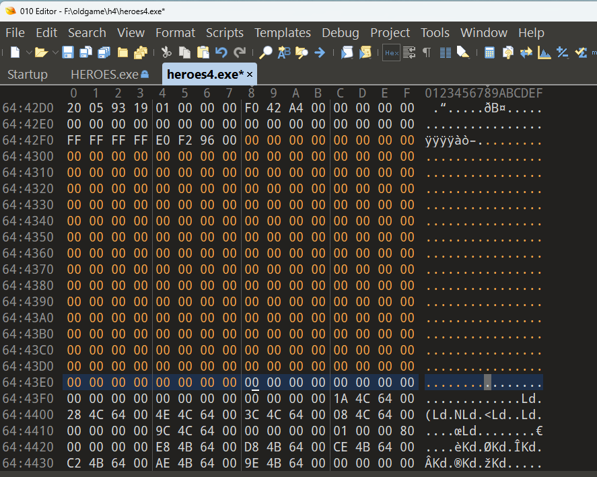Click the lock icon on the HEROES.exe tab

[145, 74]
